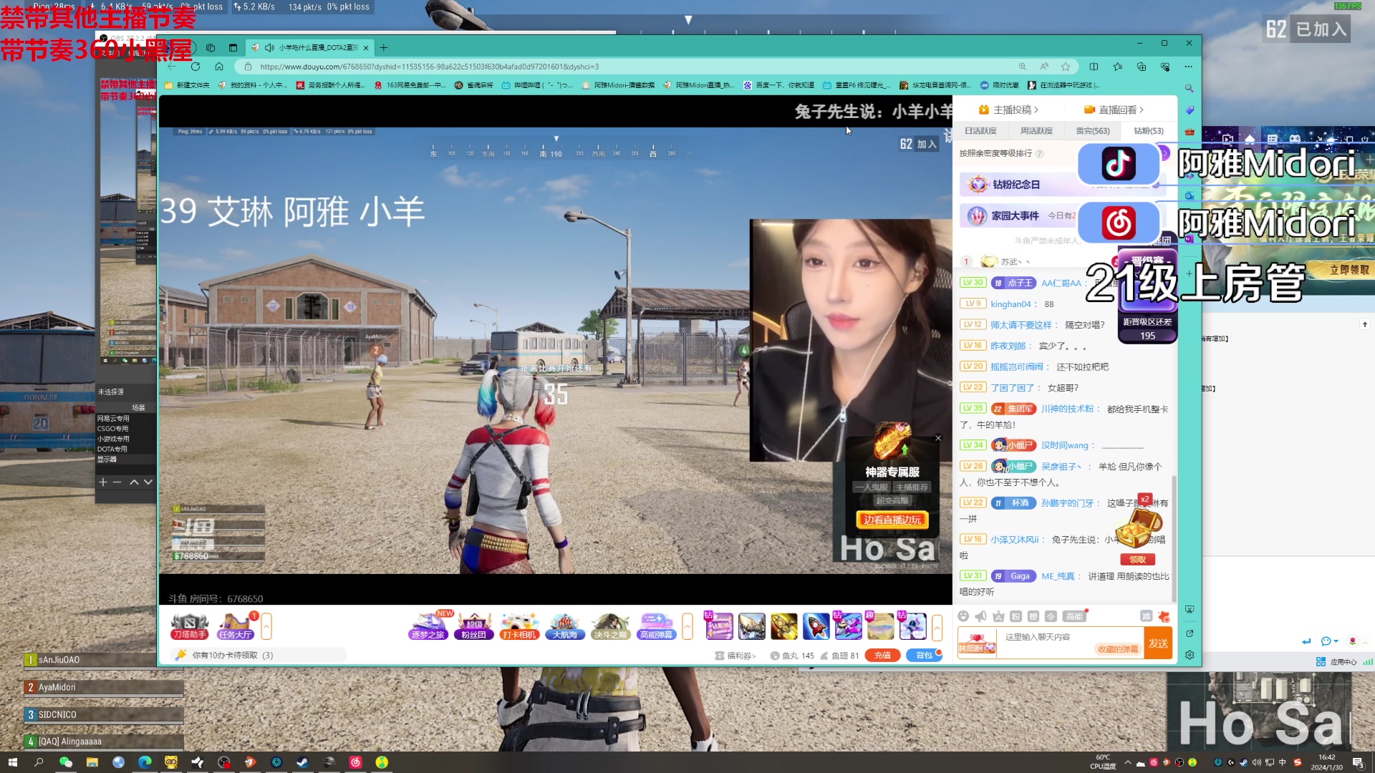Open Edge settings and more menu (three dots)
1375x773 pixels.
point(1189,67)
